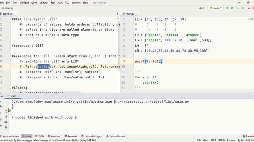Open the File menu
This screenshot has width=254, height=142.
2,3
